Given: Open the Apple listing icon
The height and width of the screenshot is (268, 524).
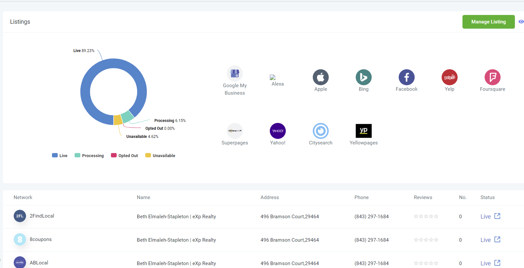Looking at the screenshot, I should coord(321,77).
